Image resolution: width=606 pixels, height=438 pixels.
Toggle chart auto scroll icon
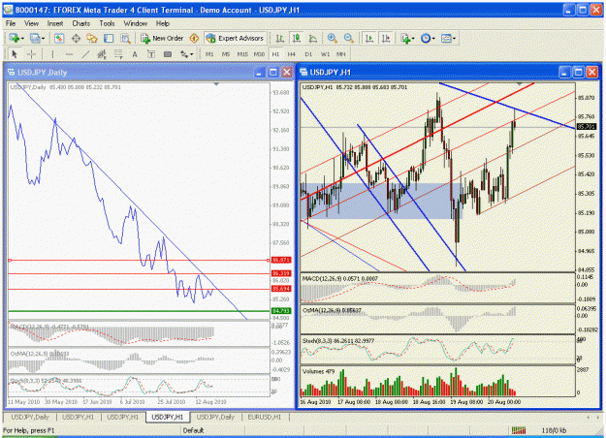(x=369, y=38)
